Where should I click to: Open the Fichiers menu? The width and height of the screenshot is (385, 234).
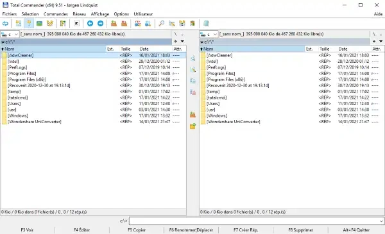click(x=10, y=14)
